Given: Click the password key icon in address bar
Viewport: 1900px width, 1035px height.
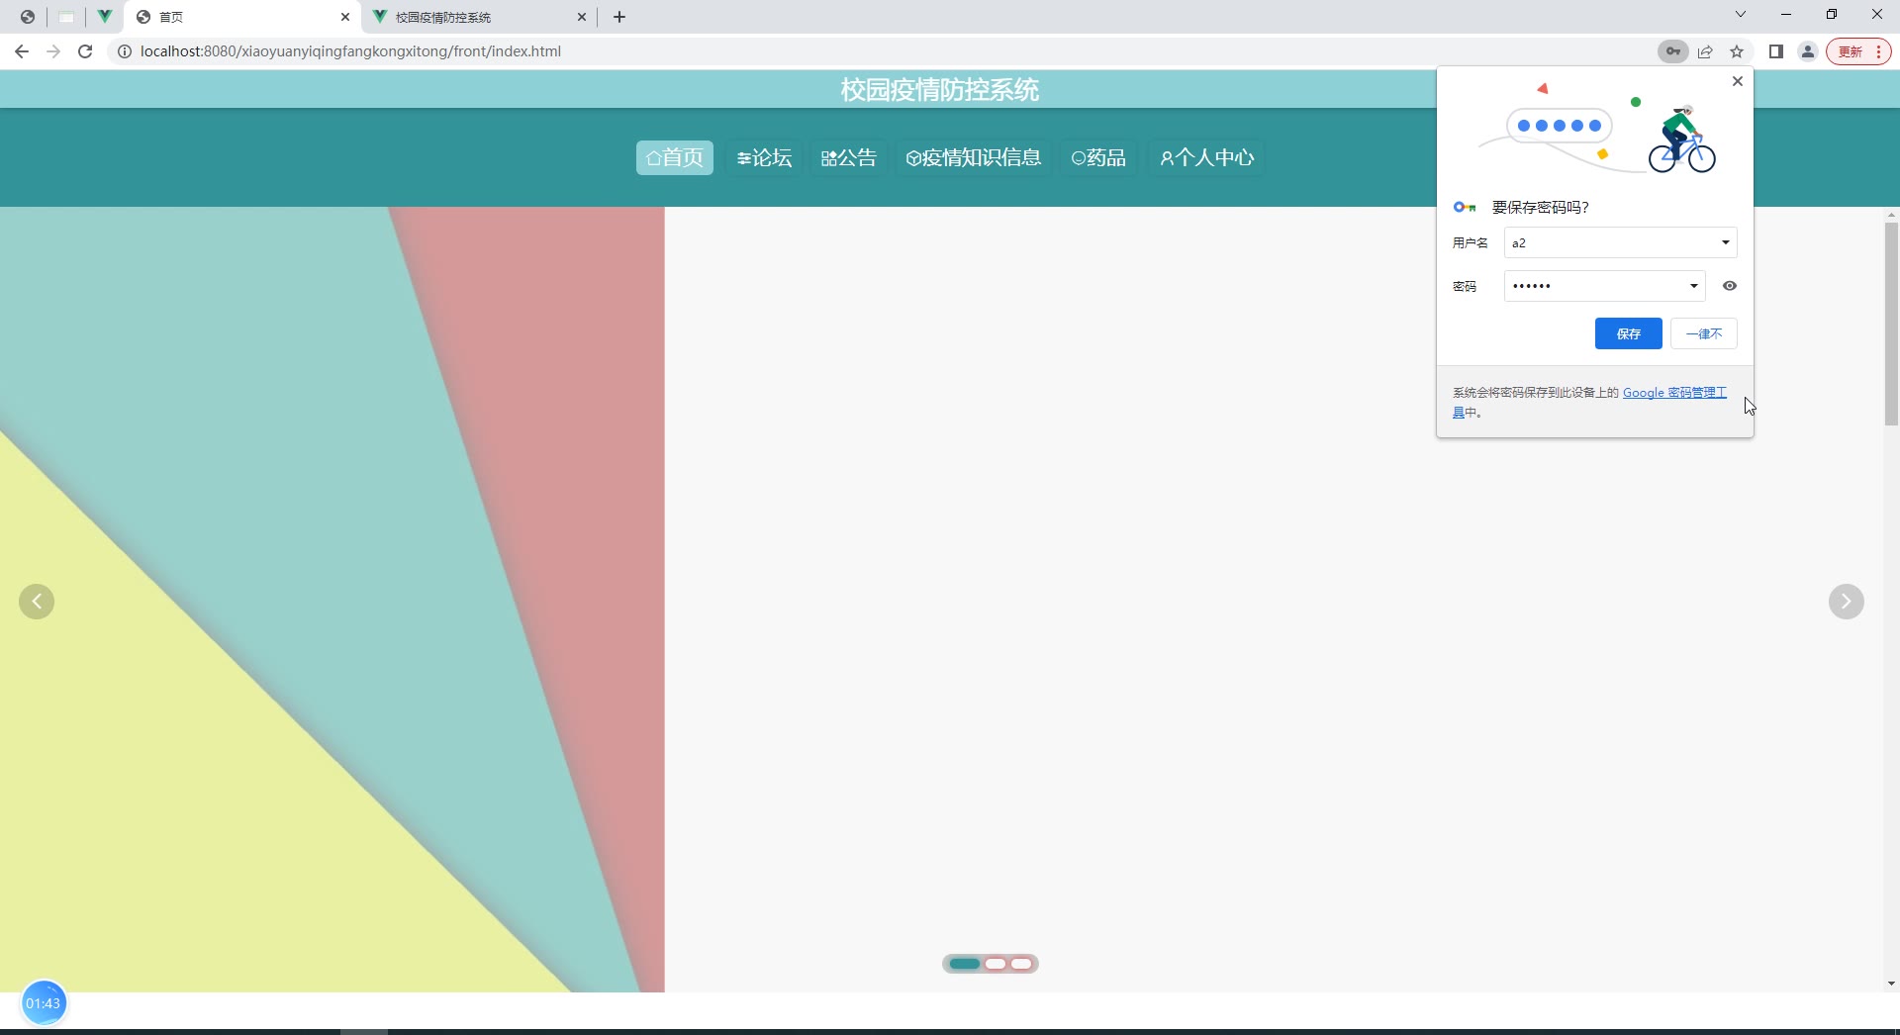Looking at the screenshot, I should (1672, 51).
